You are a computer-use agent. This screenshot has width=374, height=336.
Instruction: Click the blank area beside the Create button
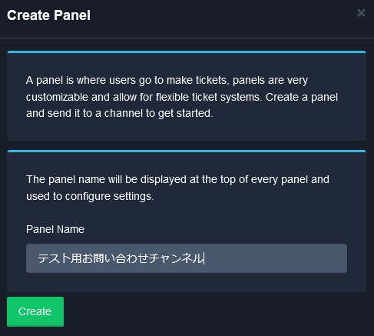(217, 311)
